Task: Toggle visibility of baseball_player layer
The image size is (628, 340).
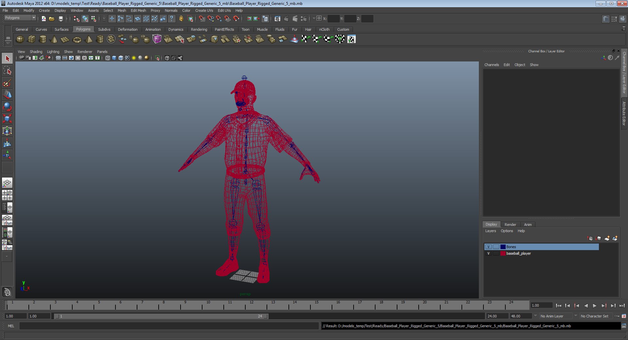Action: [488, 253]
